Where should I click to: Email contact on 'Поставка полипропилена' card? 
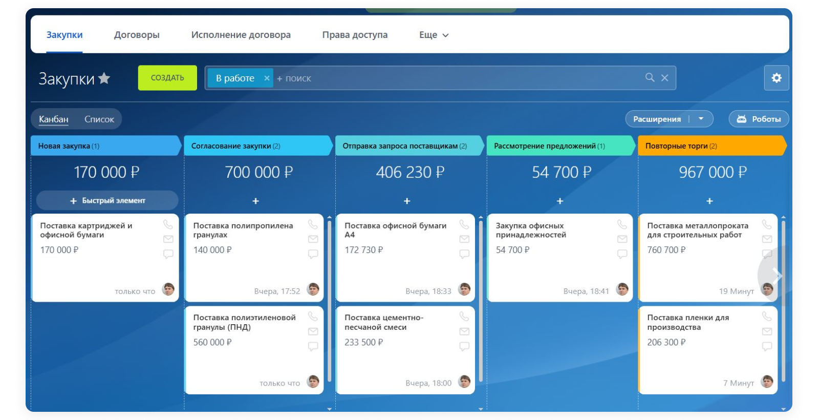coord(313,239)
